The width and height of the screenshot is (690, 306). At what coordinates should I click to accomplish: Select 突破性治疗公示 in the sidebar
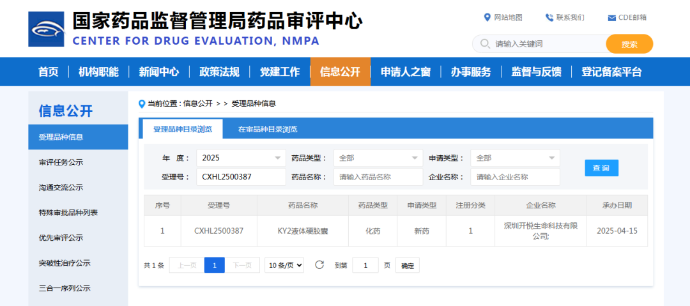pyautogui.click(x=79, y=263)
